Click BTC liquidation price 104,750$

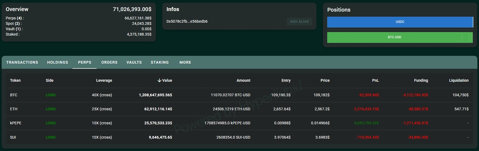pyautogui.click(x=461, y=95)
